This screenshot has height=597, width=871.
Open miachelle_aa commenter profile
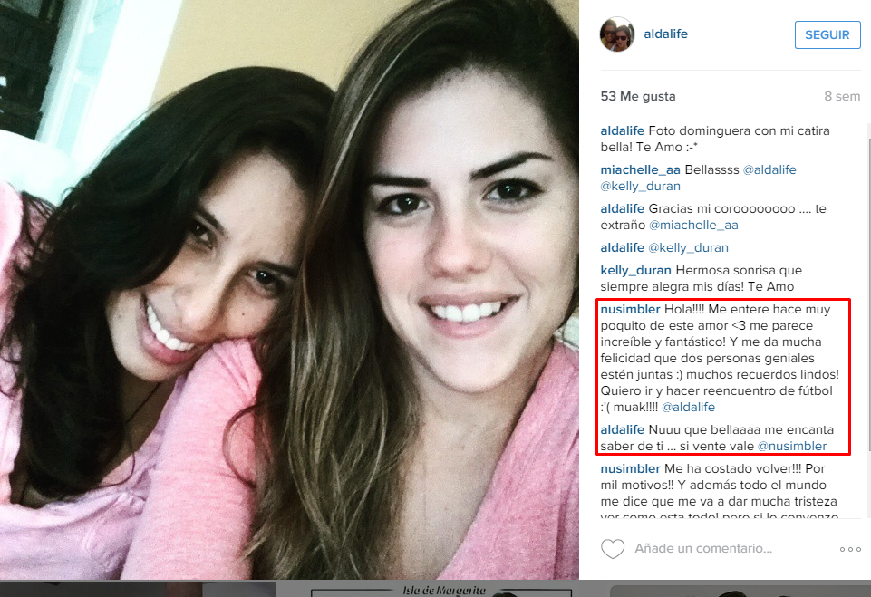coord(640,170)
